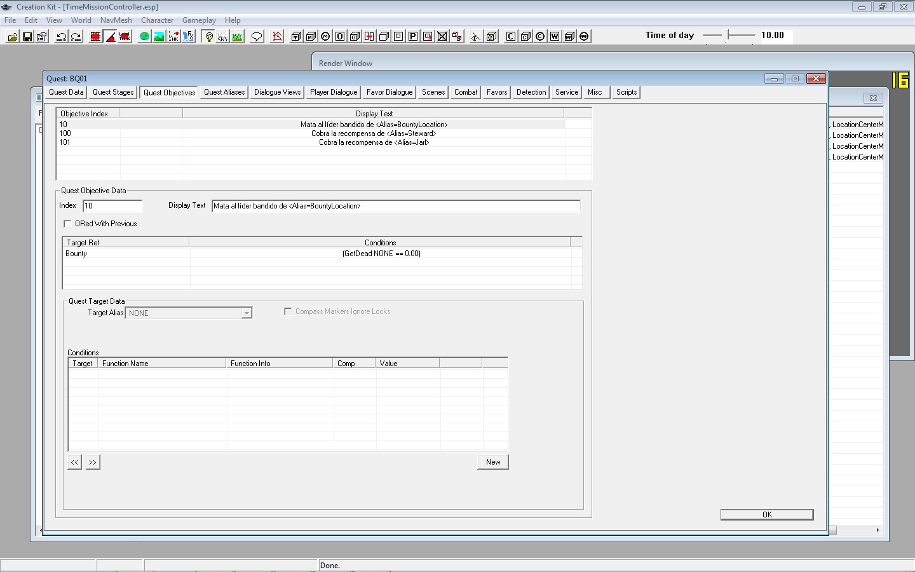
Task: Click the red H toolbar icon
Action: tap(369, 36)
